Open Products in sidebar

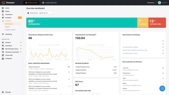[x=8, y=18]
